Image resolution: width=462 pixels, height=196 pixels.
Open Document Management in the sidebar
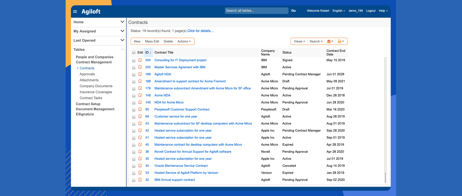(x=95, y=109)
